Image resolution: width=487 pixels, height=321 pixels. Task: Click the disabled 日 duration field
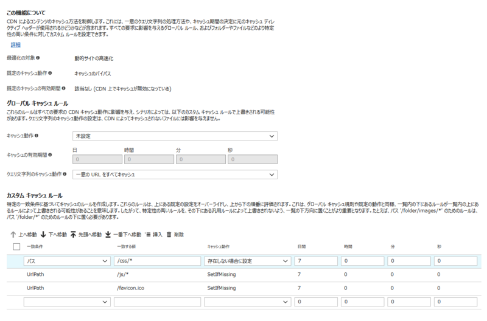[x=97, y=159]
